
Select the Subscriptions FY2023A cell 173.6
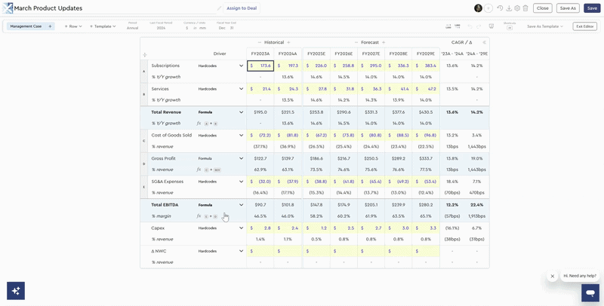[x=260, y=66]
